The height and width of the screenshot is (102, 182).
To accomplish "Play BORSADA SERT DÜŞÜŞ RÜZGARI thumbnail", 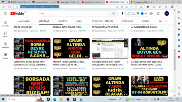I will pos(32,86).
